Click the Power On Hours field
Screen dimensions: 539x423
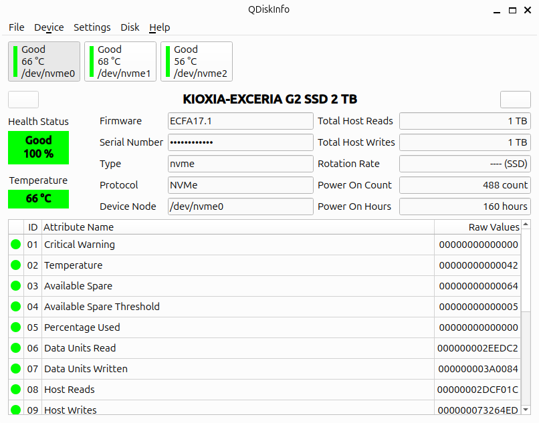tap(465, 206)
